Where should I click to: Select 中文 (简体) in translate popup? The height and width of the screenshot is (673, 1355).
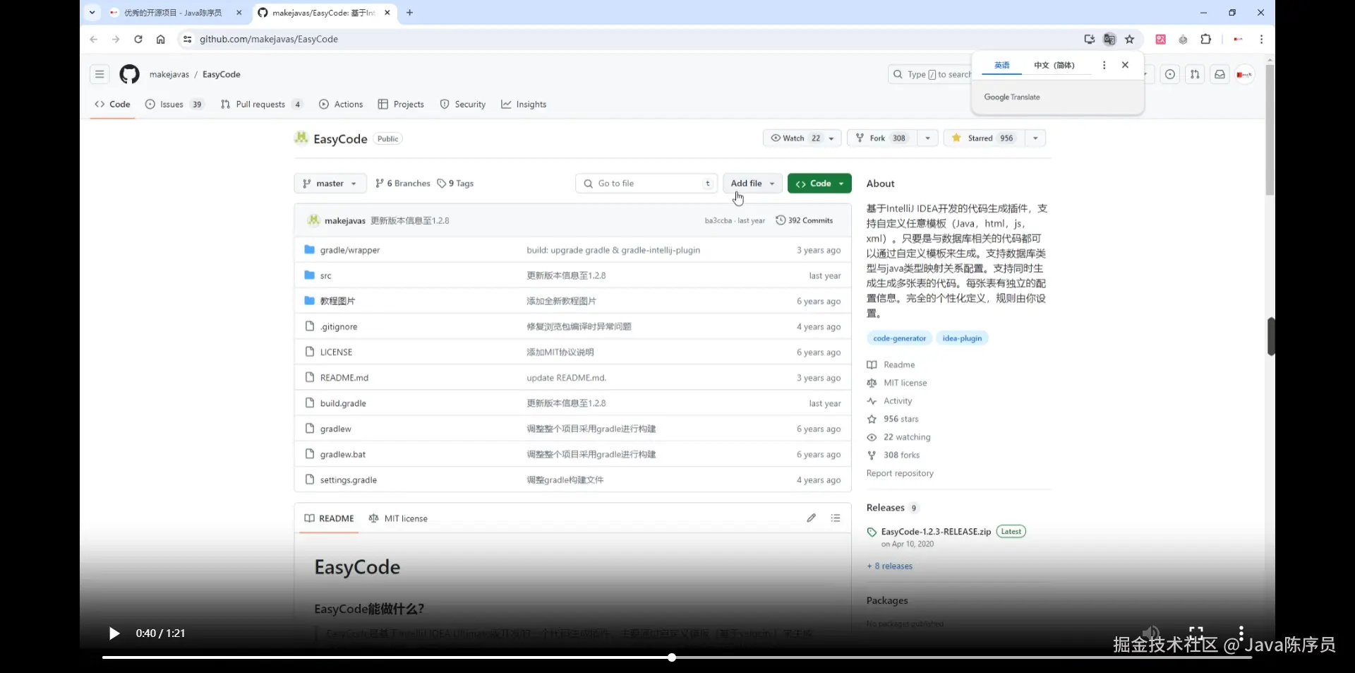(x=1054, y=66)
